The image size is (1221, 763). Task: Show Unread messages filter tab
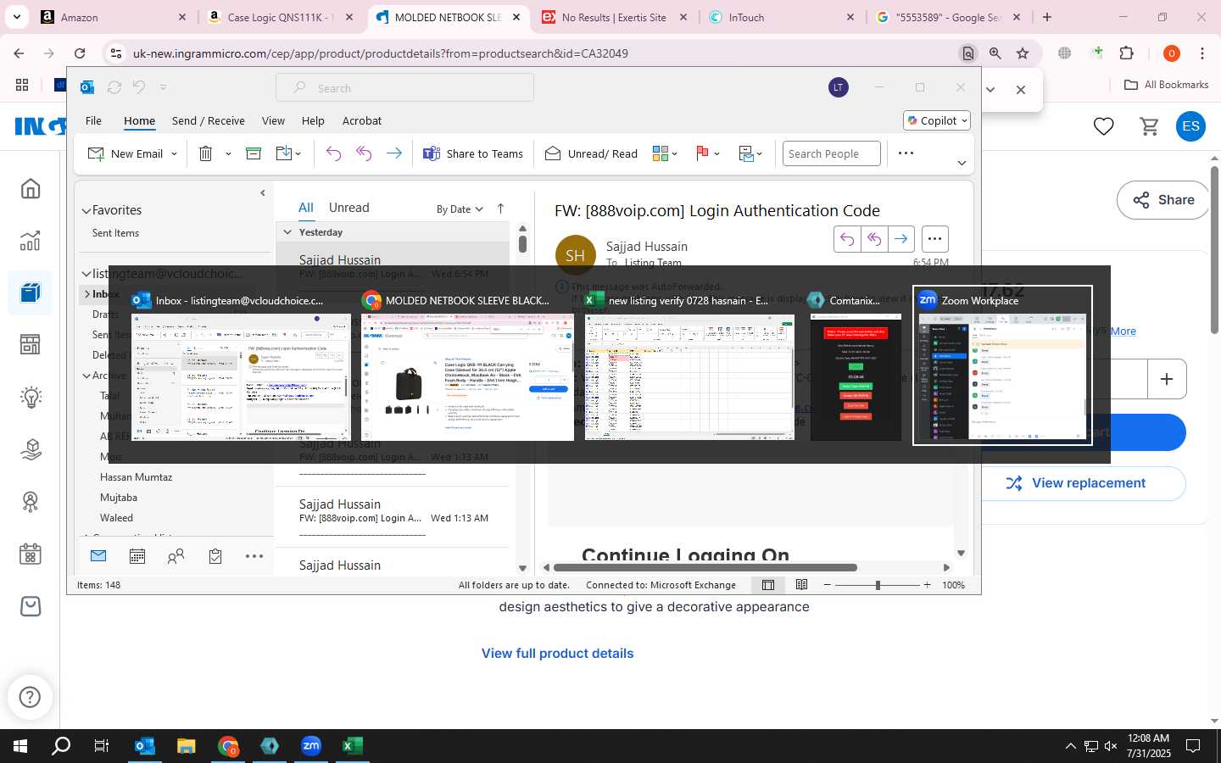[349, 208]
